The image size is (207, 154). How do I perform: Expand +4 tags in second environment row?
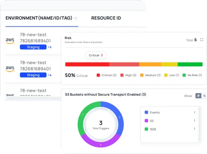point(50,75)
